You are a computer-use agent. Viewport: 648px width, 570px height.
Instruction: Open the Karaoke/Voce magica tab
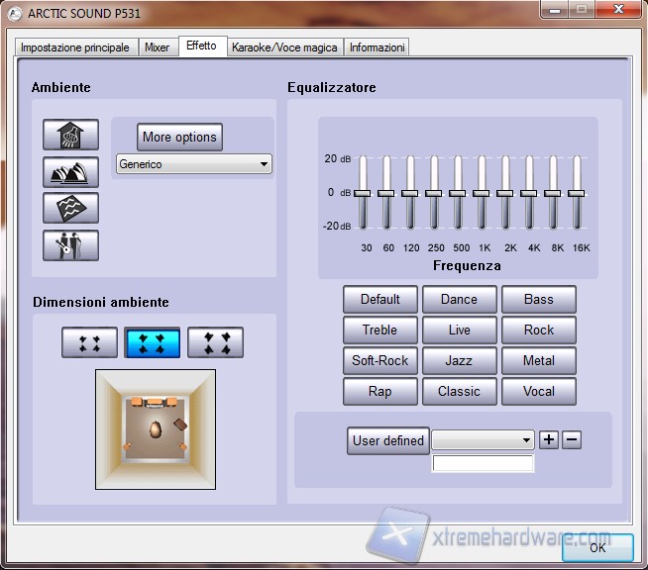point(284,47)
